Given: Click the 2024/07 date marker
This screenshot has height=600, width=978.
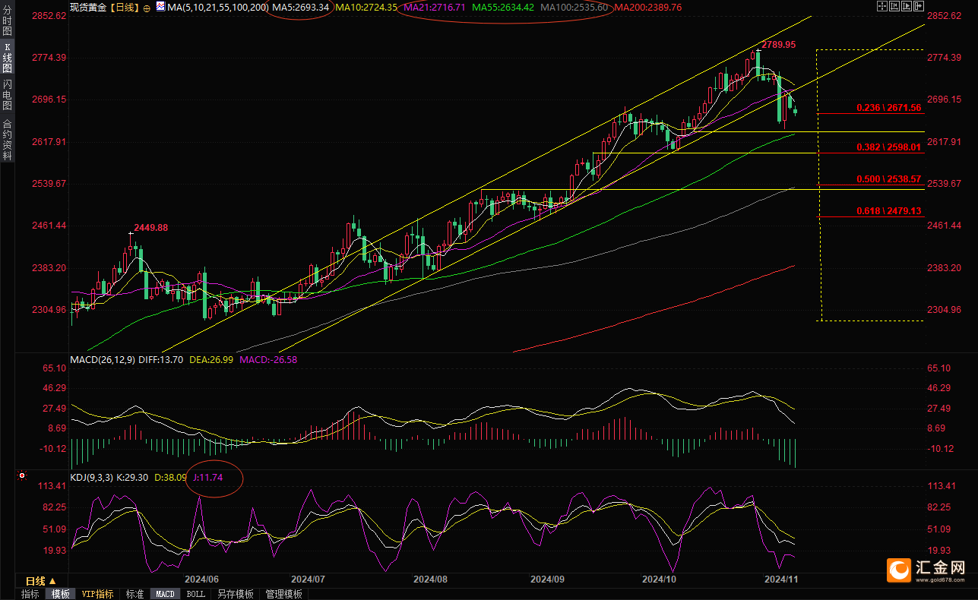Looking at the screenshot, I should (309, 579).
